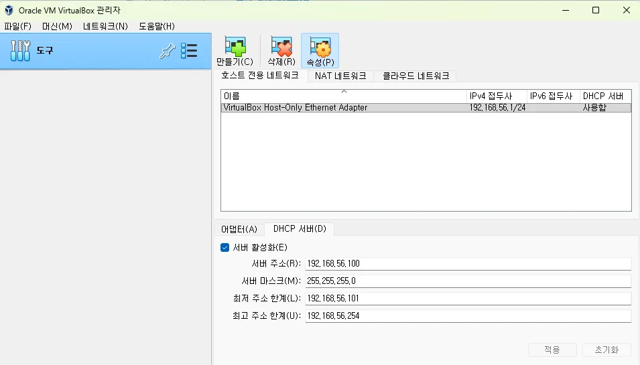Image resolution: width=640 pixels, height=365 pixels.
Task: Click the Apply (적용) button
Action: coord(552,350)
